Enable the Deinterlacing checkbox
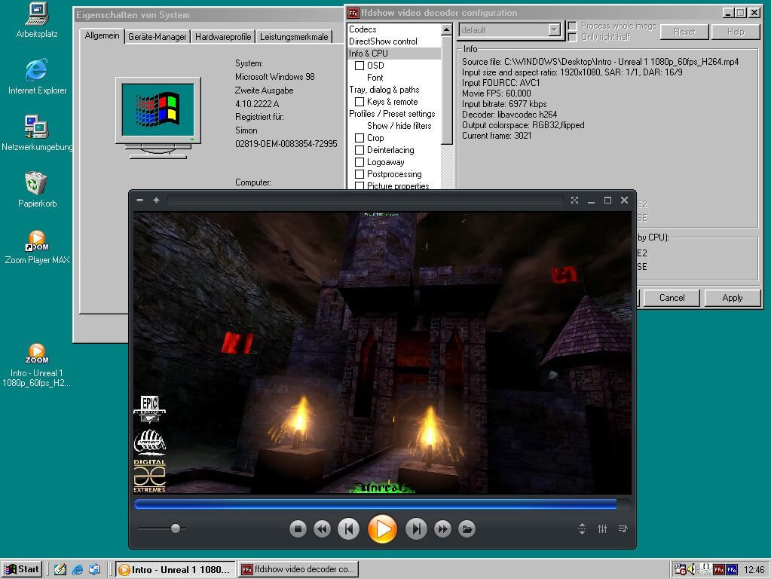 coord(359,150)
